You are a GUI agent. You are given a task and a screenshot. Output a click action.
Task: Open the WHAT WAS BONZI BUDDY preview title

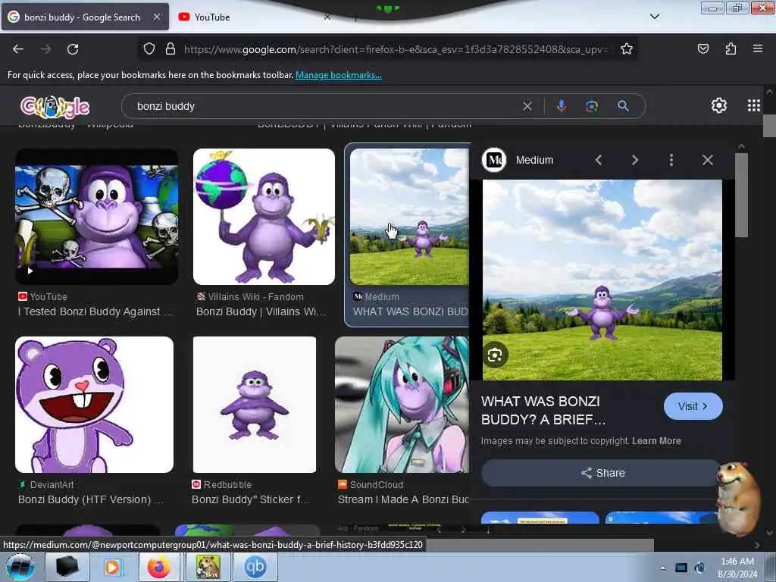pos(543,410)
